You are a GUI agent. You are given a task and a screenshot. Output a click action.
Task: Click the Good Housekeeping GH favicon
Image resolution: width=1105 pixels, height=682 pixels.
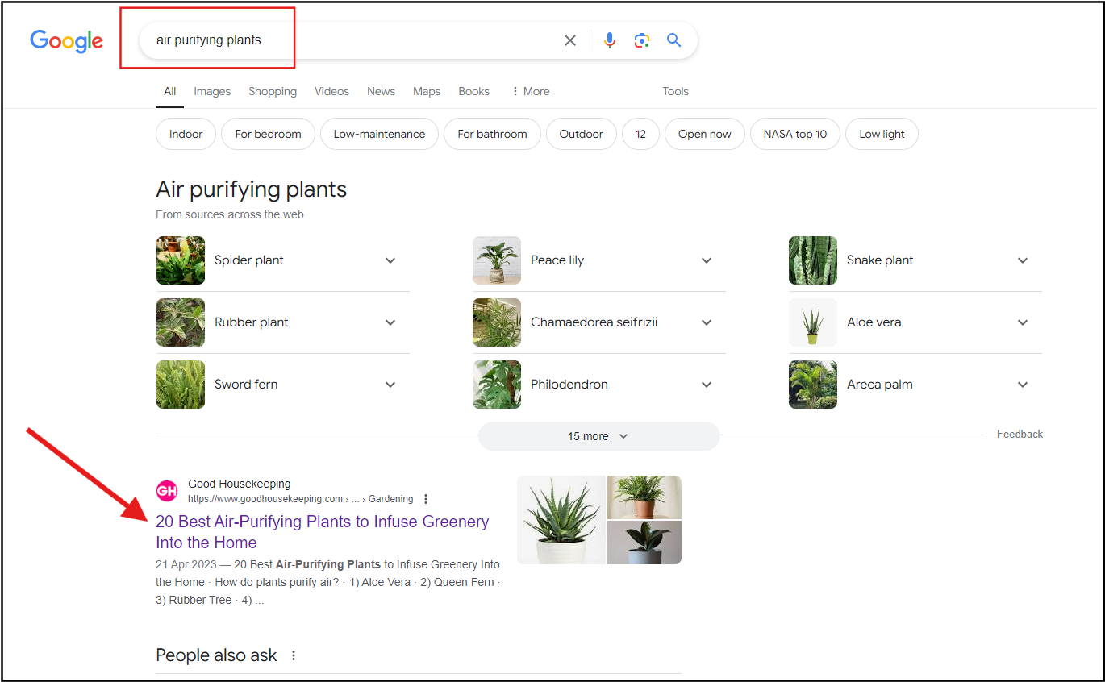tap(167, 491)
